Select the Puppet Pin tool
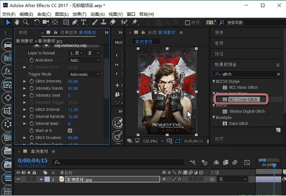Viewport: 286px width, 196px height. click(135, 22)
